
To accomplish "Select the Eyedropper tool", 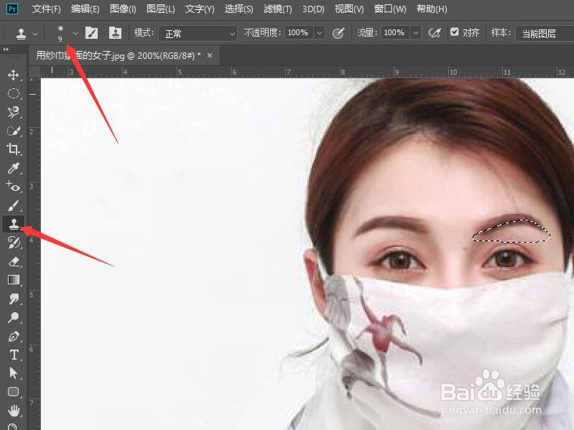I will click(x=14, y=168).
